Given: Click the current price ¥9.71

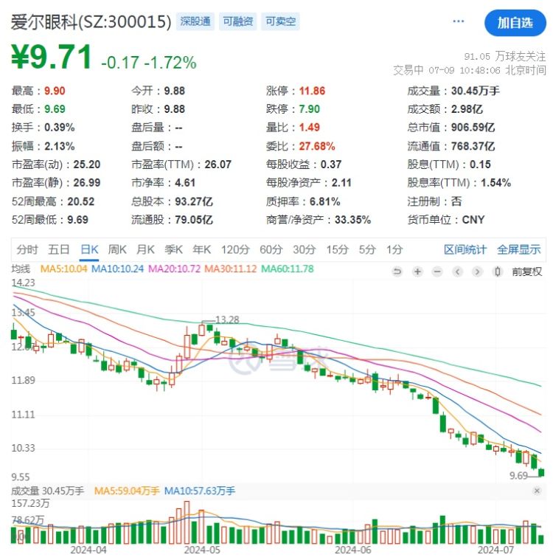Looking at the screenshot, I should click(x=52, y=57).
